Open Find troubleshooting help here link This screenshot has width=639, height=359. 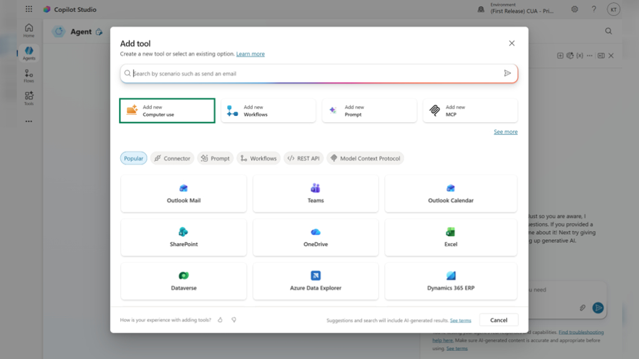581,332
